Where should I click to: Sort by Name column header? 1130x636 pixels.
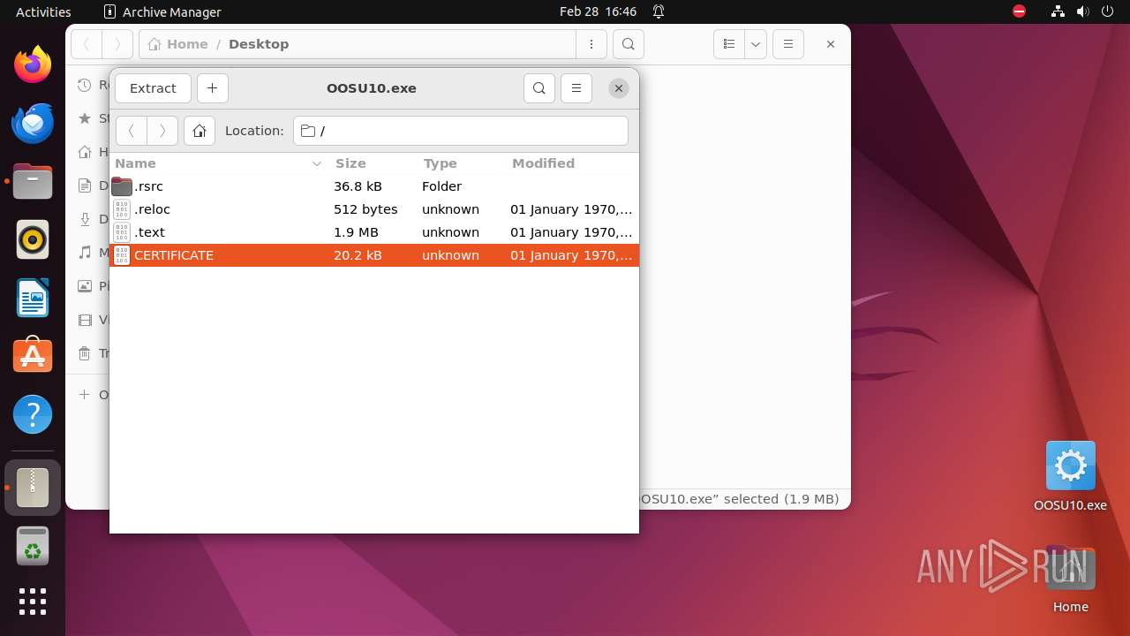[x=219, y=163]
